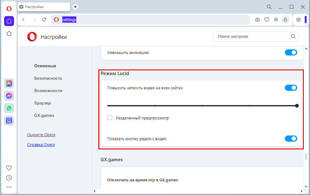Click the horizontal scroll left arrow
Screen dimensions: 310x195
pos(95,191)
